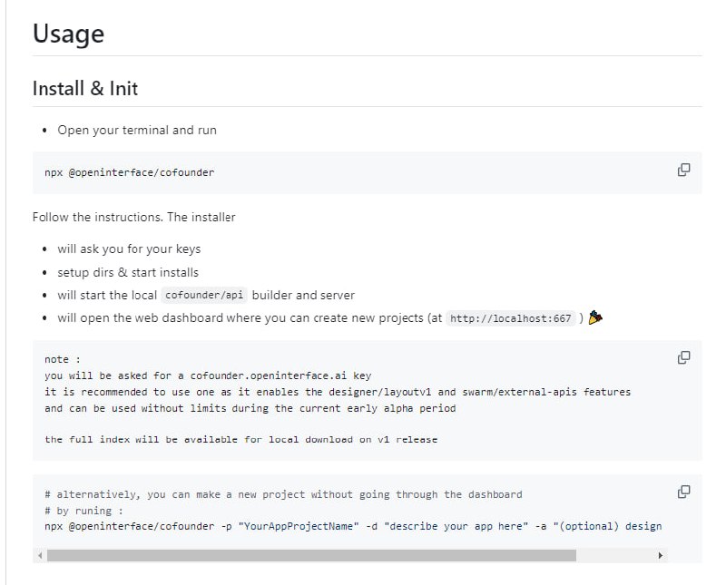
Task: Click the "Follow the instructions. The installer" line
Action: pyautogui.click(x=134, y=217)
